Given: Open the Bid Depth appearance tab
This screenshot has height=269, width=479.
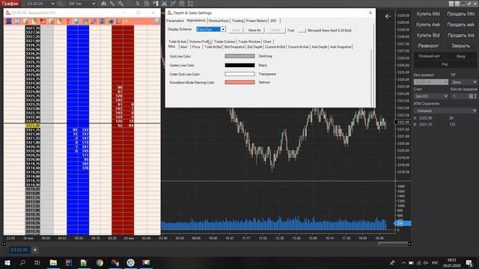Looking at the screenshot, I should (254, 47).
